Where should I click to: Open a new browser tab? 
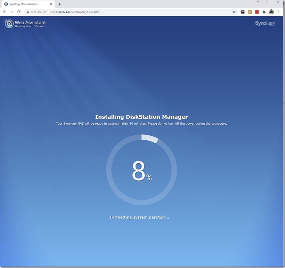pos(59,4)
